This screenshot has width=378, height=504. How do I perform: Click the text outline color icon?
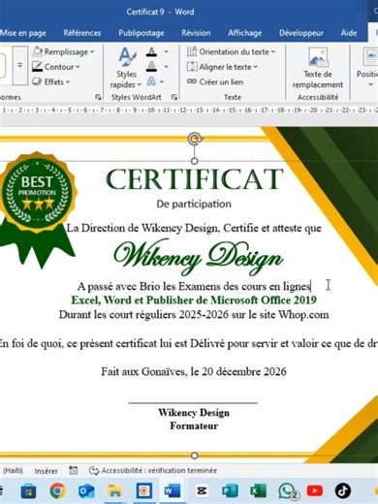(151, 67)
